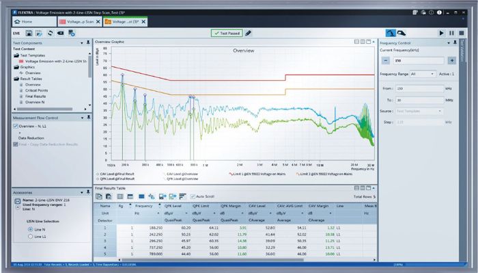Open the Frequency Range dropdown
This screenshot has height=273, width=478.
pyautogui.click(x=423, y=74)
